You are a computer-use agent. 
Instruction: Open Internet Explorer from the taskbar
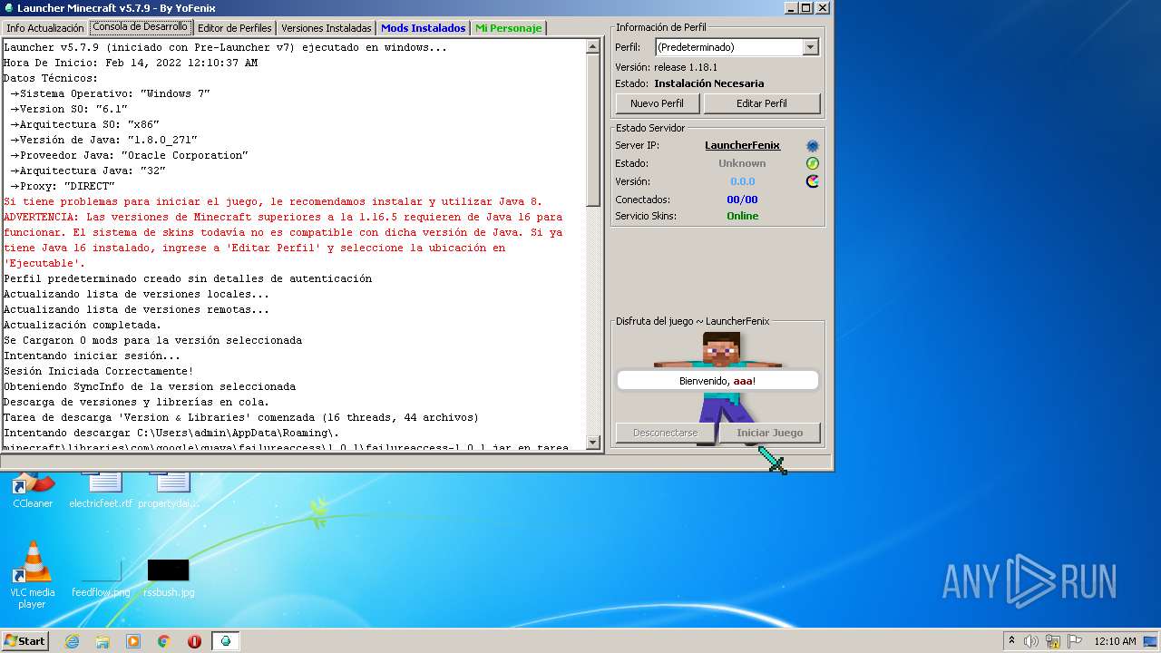click(x=72, y=641)
